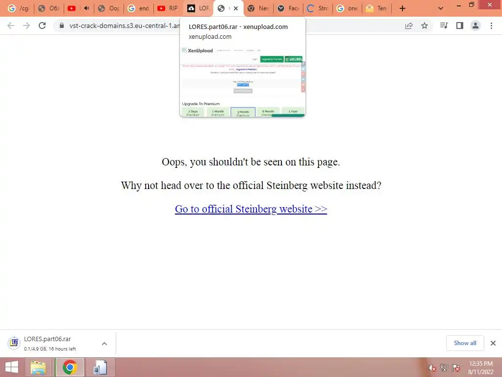Image resolution: width=502 pixels, height=377 pixels.
Task: Open the Chrome three-dot menu
Action: point(491,26)
